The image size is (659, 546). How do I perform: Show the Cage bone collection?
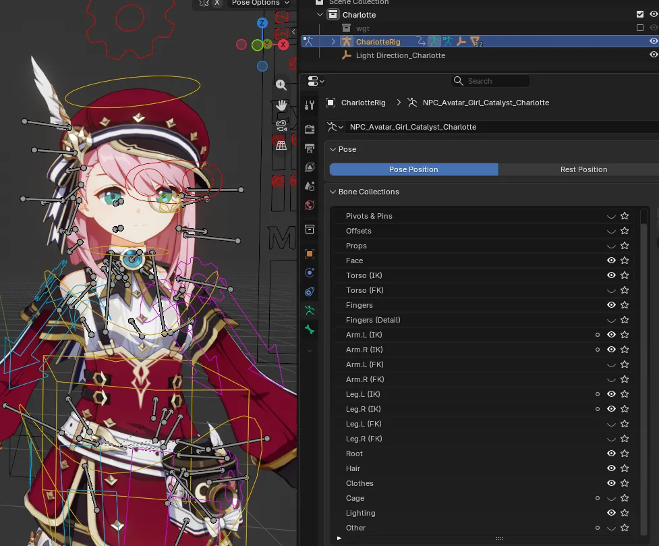point(611,498)
